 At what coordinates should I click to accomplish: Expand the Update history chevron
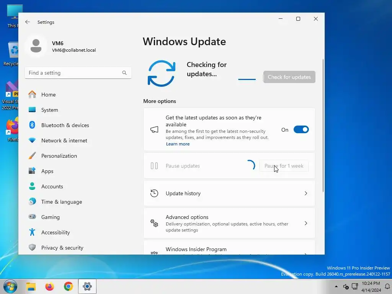pos(306,193)
